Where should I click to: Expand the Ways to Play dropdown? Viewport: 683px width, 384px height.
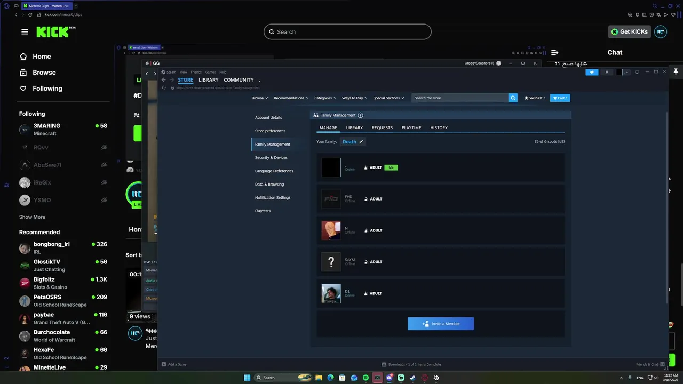354,98
